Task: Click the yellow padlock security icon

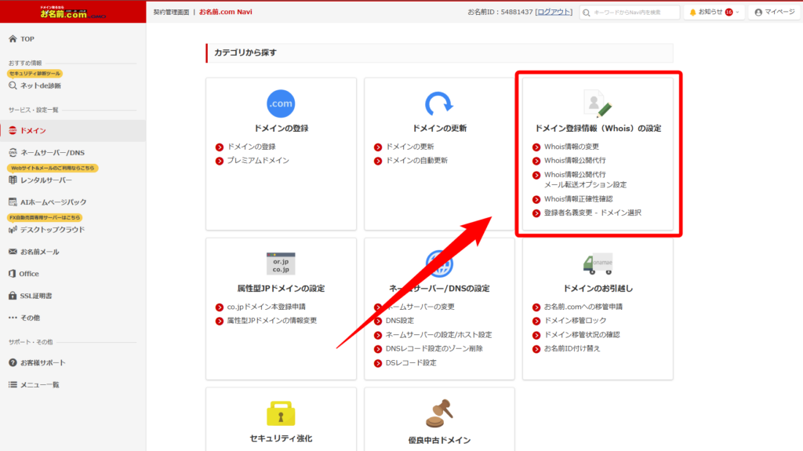Action: pos(281,413)
